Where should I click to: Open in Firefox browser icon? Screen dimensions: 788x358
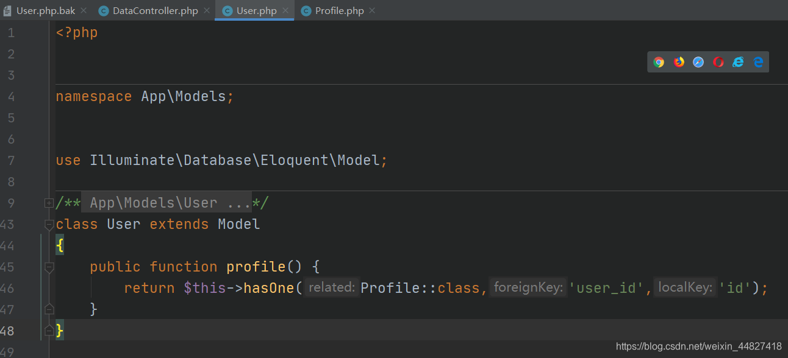click(679, 62)
